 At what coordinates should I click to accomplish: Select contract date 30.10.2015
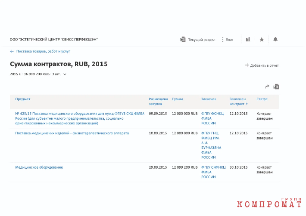[x=238, y=167]
